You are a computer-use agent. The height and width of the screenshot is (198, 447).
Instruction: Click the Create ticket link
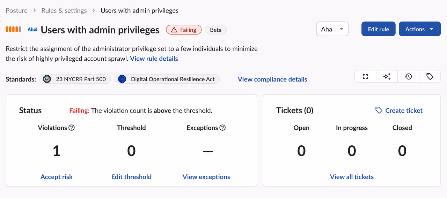coord(399,111)
